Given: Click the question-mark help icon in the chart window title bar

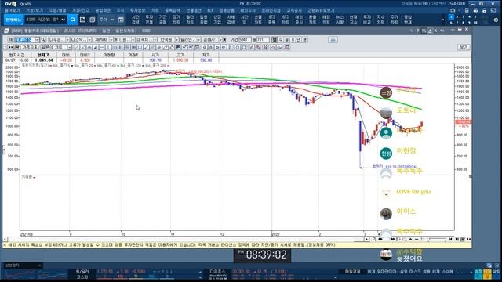Looking at the screenshot, I should point(417,31).
